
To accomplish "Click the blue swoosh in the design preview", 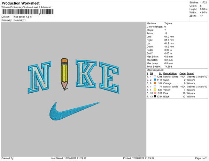I will [74, 111].
